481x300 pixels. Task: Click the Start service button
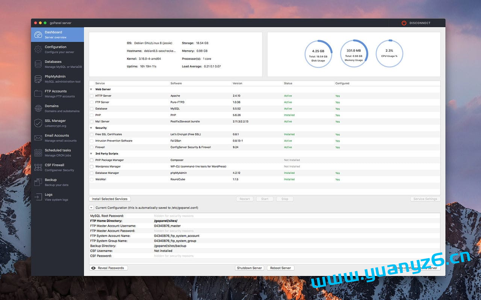coord(265,199)
